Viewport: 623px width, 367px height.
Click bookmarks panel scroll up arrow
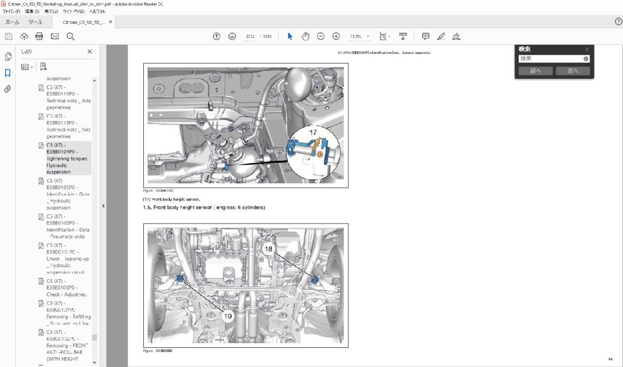pyautogui.click(x=94, y=80)
